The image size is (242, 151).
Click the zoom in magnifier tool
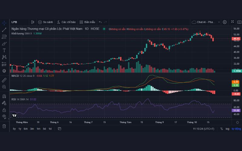tap(4, 87)
